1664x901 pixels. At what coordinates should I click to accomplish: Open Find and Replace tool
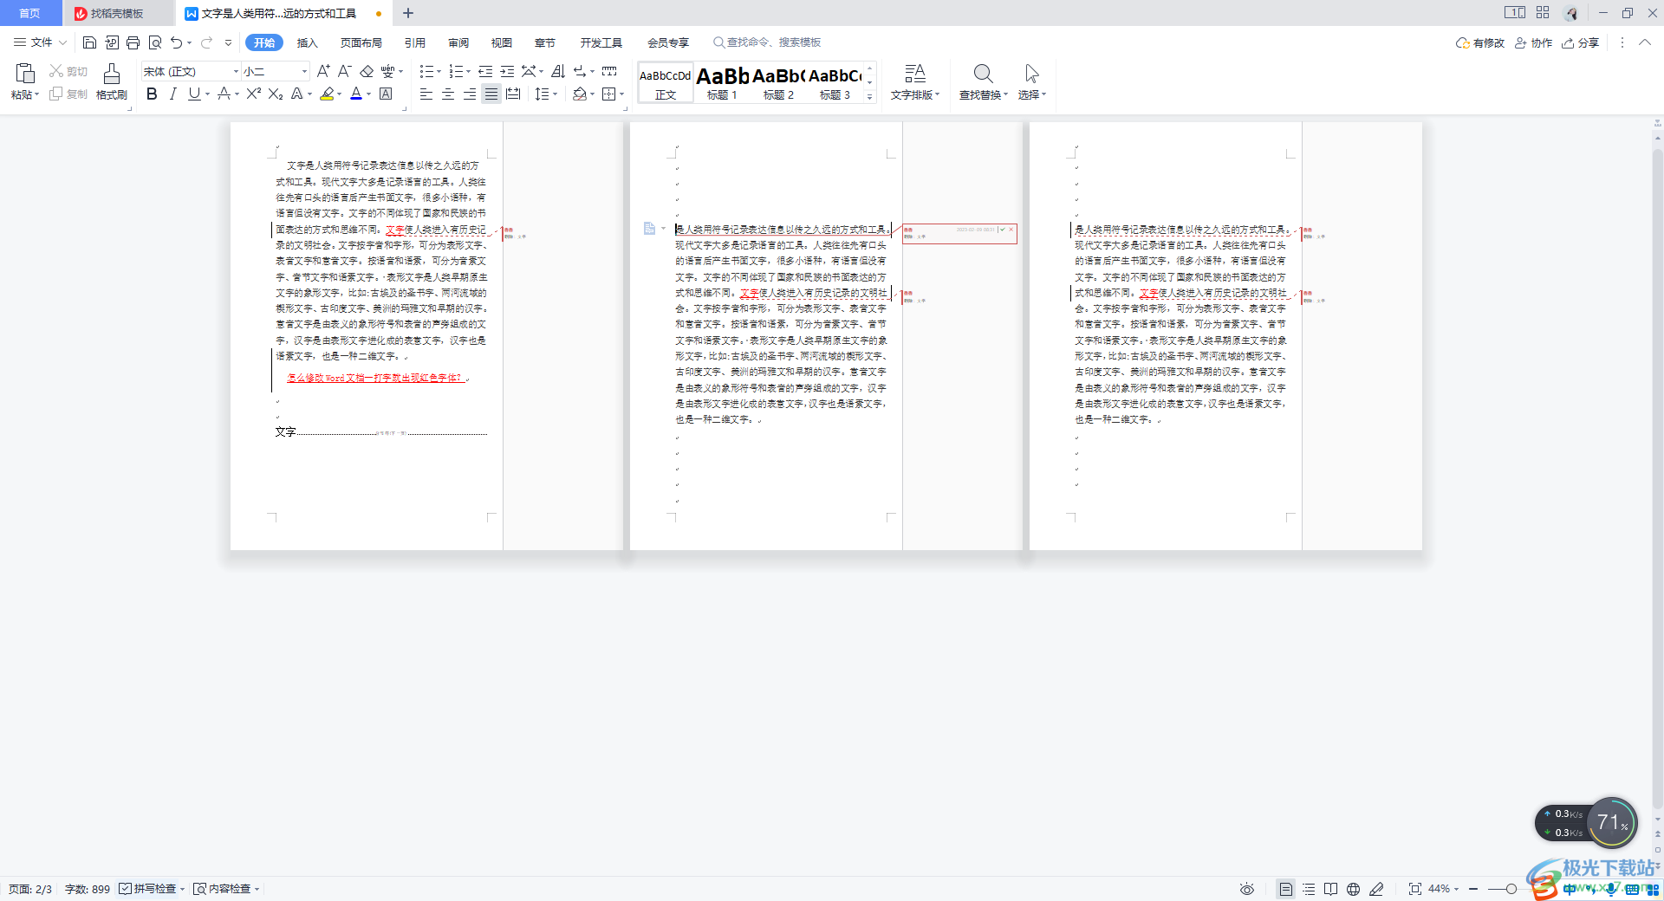click(x=983, y=82)
